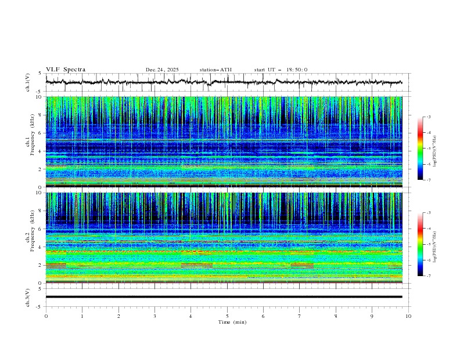This screenshot has height=355, width=460.
Task: Click the "VLF Spectra" title text
Action: [x=66, y=70]
